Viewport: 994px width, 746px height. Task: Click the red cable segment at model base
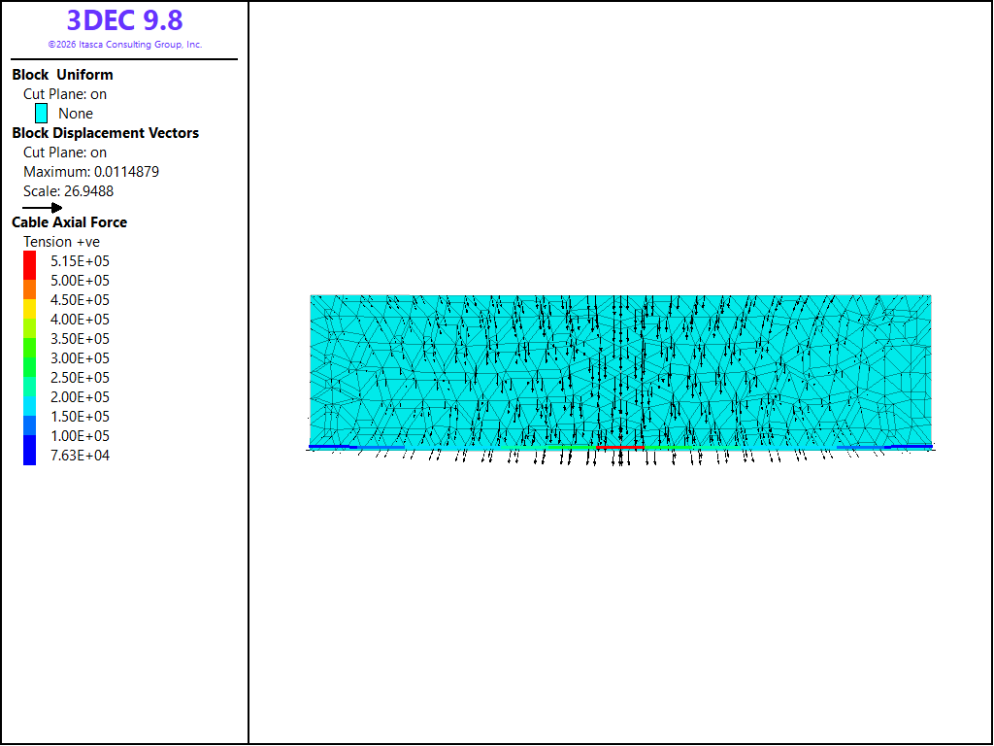[x=620, y=448]
